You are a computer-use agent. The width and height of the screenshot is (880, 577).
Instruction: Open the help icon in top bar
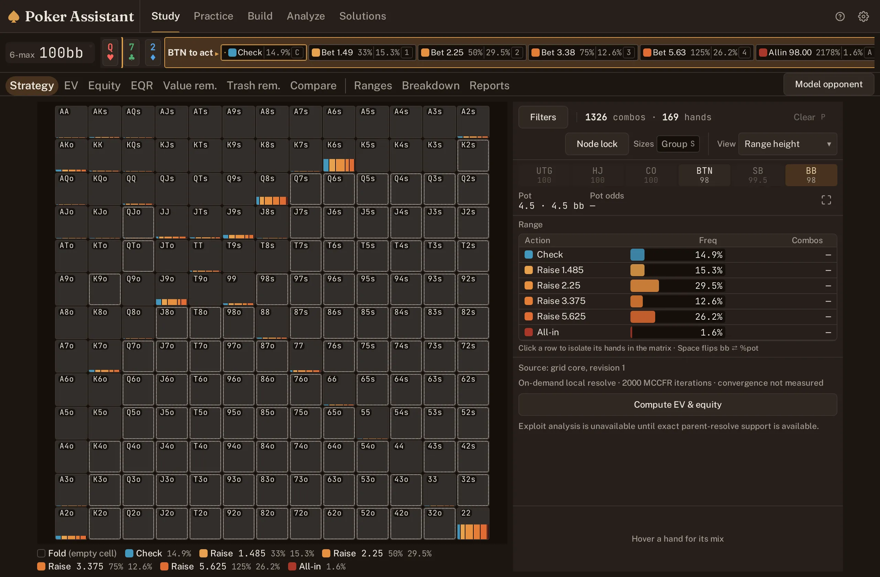[840, 16]
